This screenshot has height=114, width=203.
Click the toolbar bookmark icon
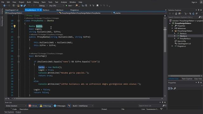click(97, 6)
